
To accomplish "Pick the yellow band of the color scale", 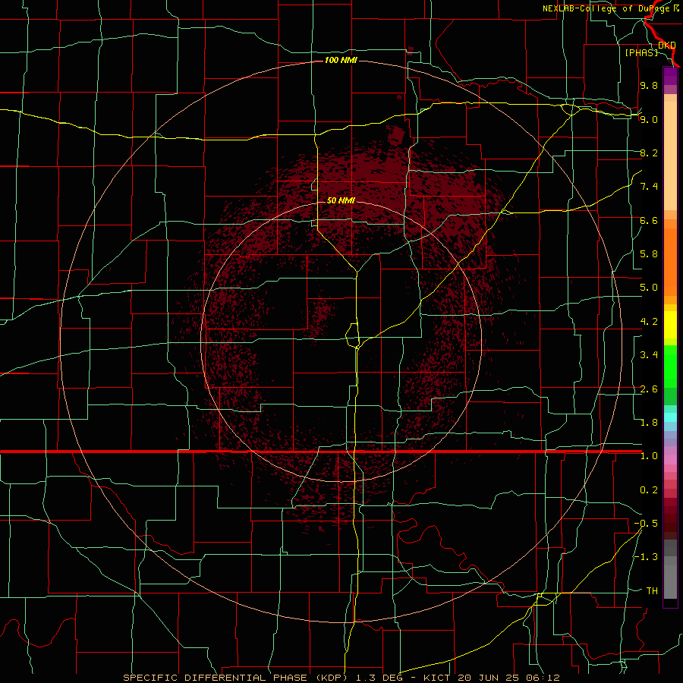I will click(x=670, y=325).
